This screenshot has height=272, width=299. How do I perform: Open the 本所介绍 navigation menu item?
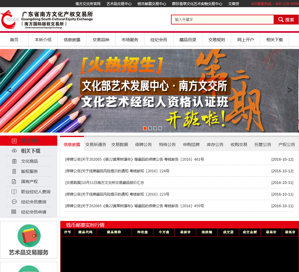43,40
